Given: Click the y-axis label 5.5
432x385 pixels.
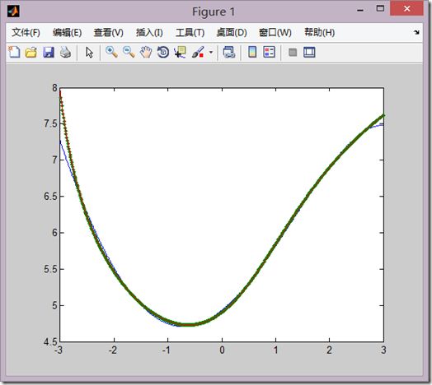Looking at the screenshot, I should point(50,269).
